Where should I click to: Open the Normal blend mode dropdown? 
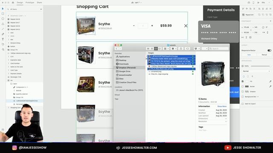point(256,71)
